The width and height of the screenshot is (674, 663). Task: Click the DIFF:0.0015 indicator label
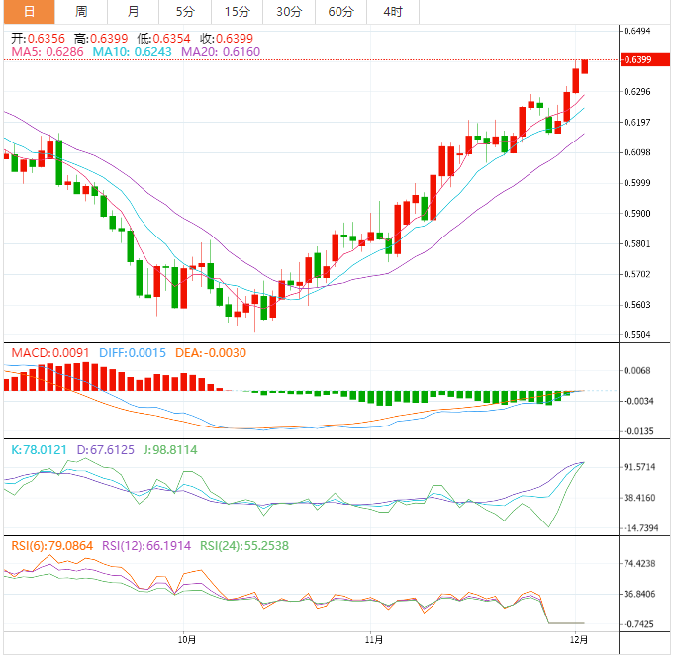tap(133, 353)
